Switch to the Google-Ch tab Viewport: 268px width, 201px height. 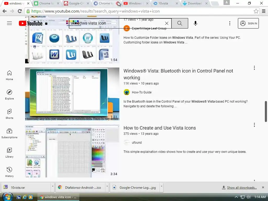pyautogui.click(x=76, y=3)
